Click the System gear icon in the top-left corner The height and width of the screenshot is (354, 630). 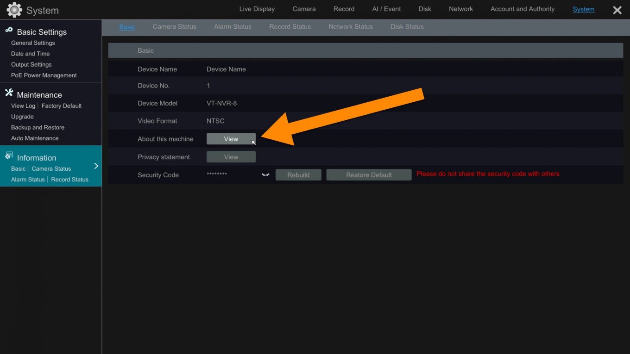pos(13,10)
